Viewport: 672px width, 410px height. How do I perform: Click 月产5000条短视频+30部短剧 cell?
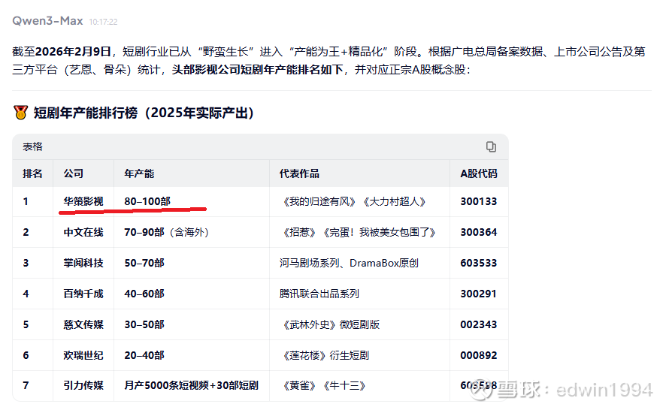192,385
